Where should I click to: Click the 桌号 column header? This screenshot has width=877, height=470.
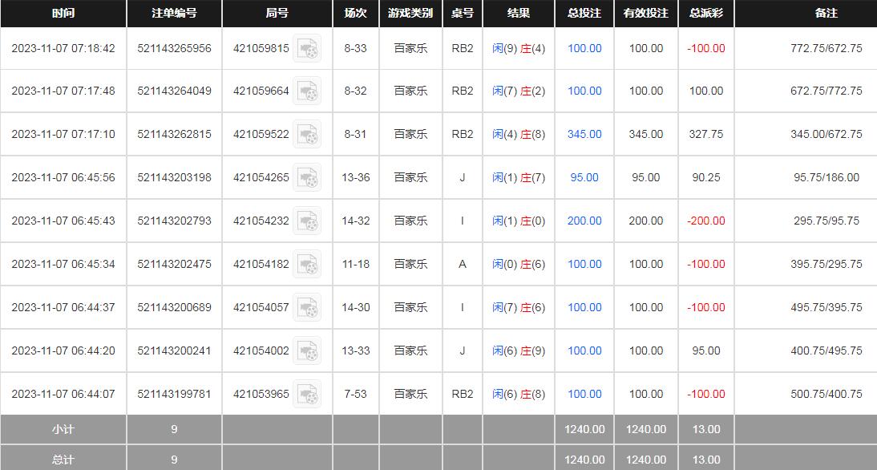(x=463, y=14)
